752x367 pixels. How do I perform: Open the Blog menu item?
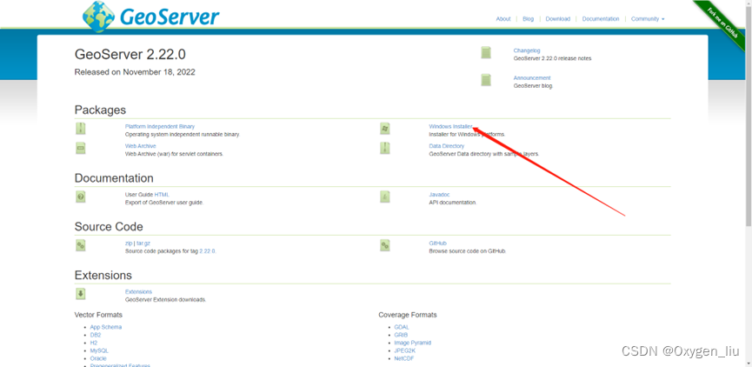point(528,19)
